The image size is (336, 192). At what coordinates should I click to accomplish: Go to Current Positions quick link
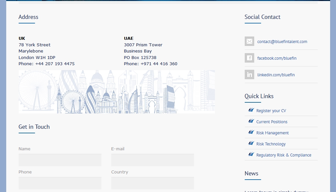[x=272, y=122]
